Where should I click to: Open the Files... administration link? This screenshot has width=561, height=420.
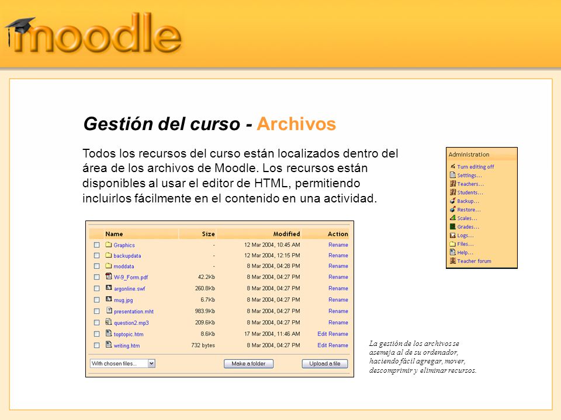point(466,244)
